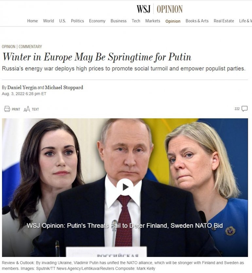Open the Markets section
Screen dimensions: 252x273
pos(153,21)
